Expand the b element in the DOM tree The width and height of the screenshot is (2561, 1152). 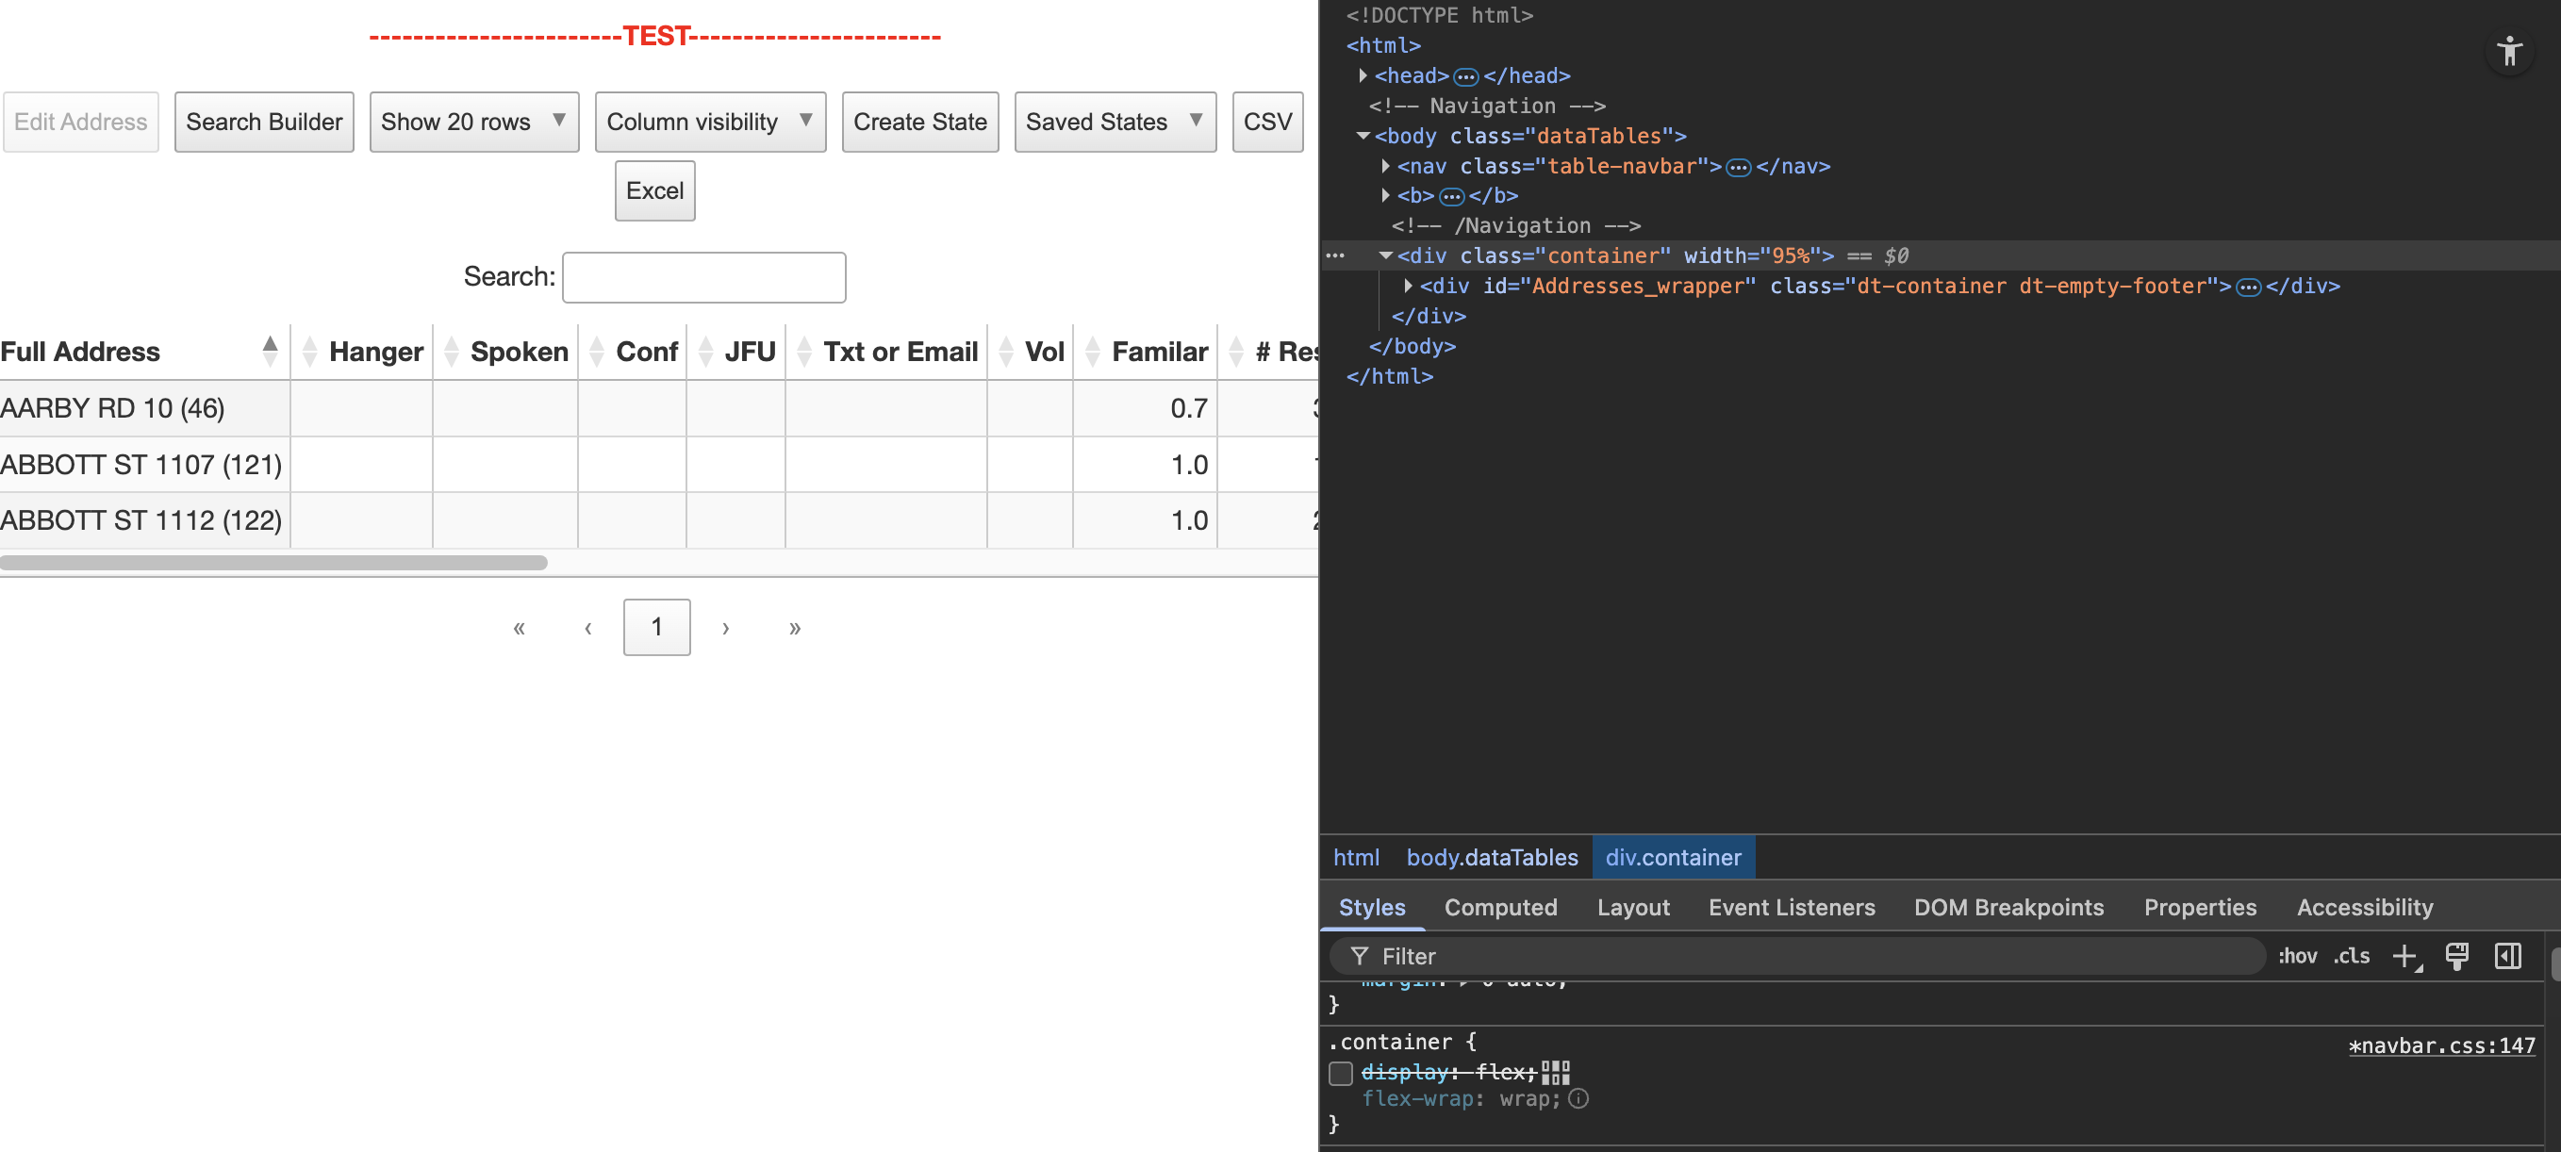(x=1386, y=196)
